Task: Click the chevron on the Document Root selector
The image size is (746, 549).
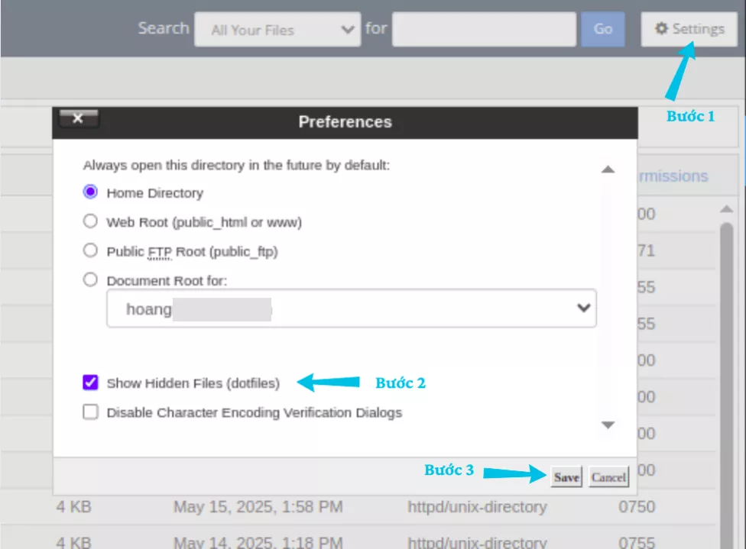Action: pyautogui.click(x=583, y=308)
